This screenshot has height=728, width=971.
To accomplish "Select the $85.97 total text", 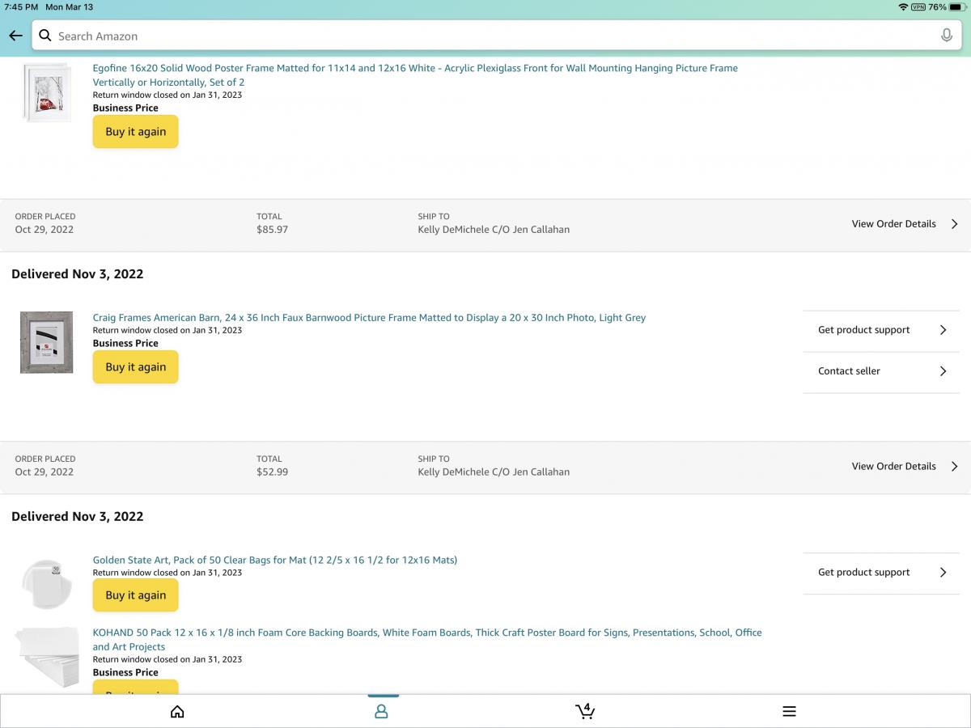I will pyautogui.click(x=272, y=230).
